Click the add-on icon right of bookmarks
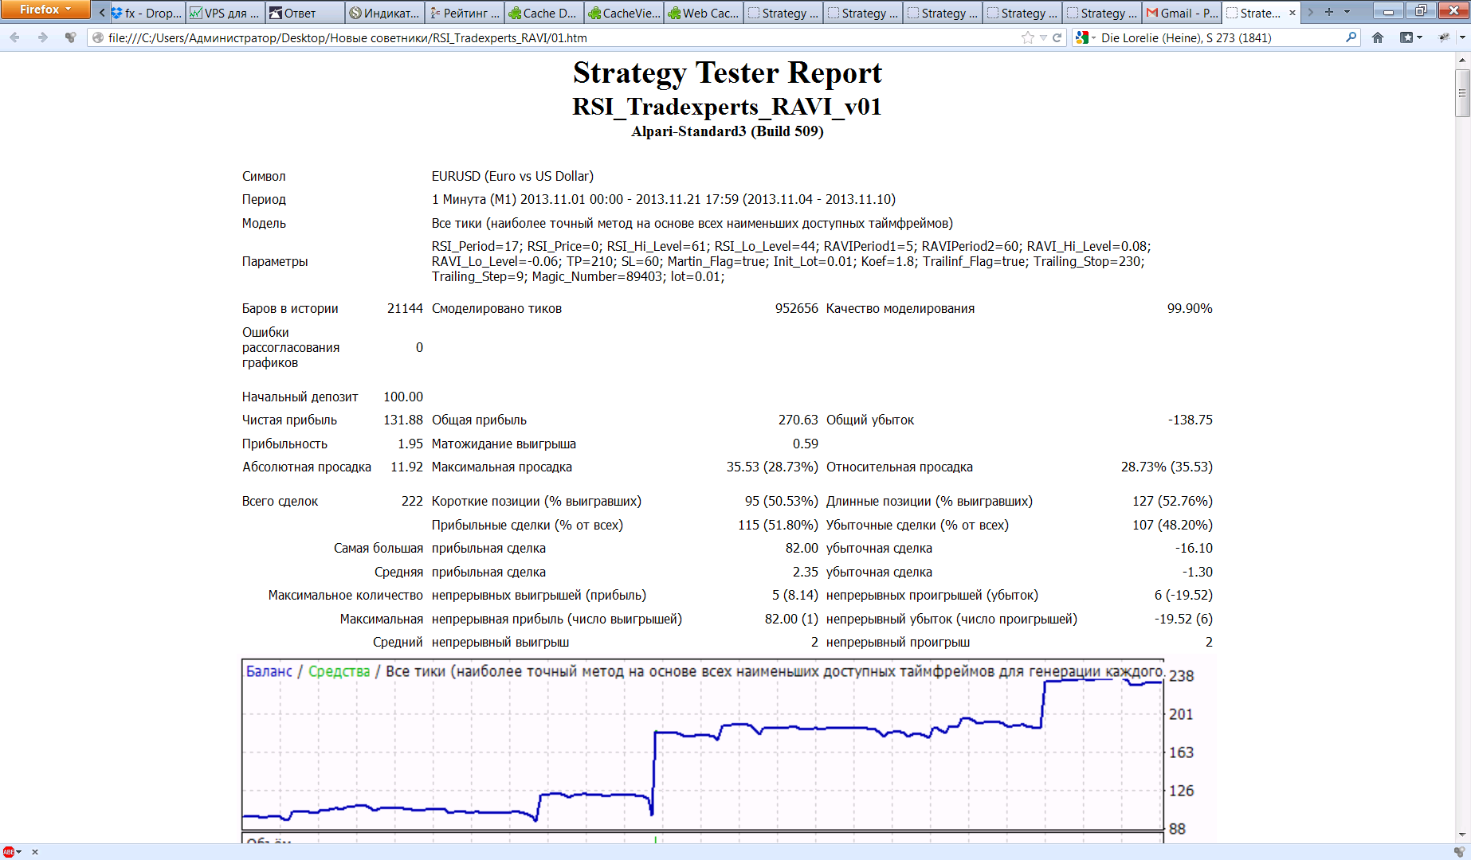 1444,37
